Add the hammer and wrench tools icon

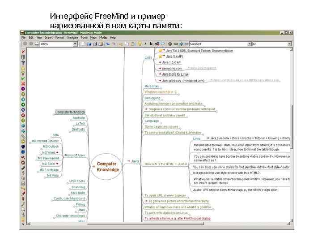coord(23,157)
